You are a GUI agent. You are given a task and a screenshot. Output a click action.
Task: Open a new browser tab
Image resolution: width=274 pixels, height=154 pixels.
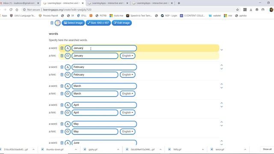[179, 3]
